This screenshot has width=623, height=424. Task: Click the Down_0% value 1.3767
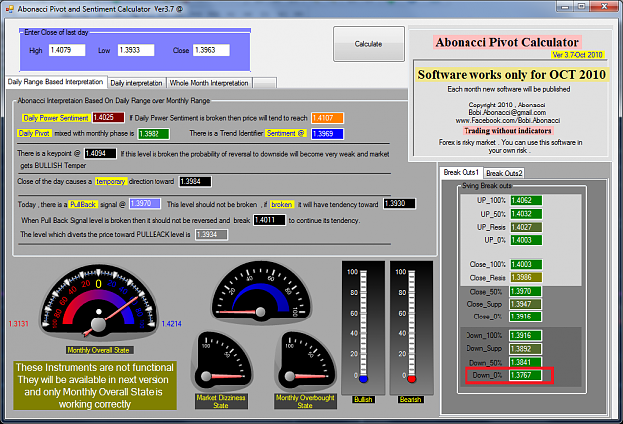click(x=525, y=375)
